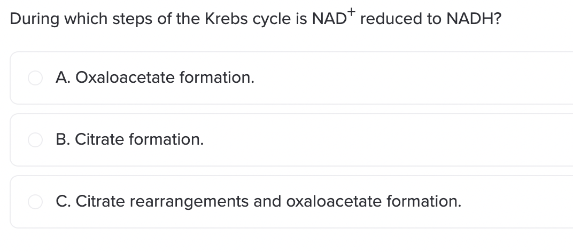
Task: Click the word 'During' starting the question
Action: (x=34, y=19)
